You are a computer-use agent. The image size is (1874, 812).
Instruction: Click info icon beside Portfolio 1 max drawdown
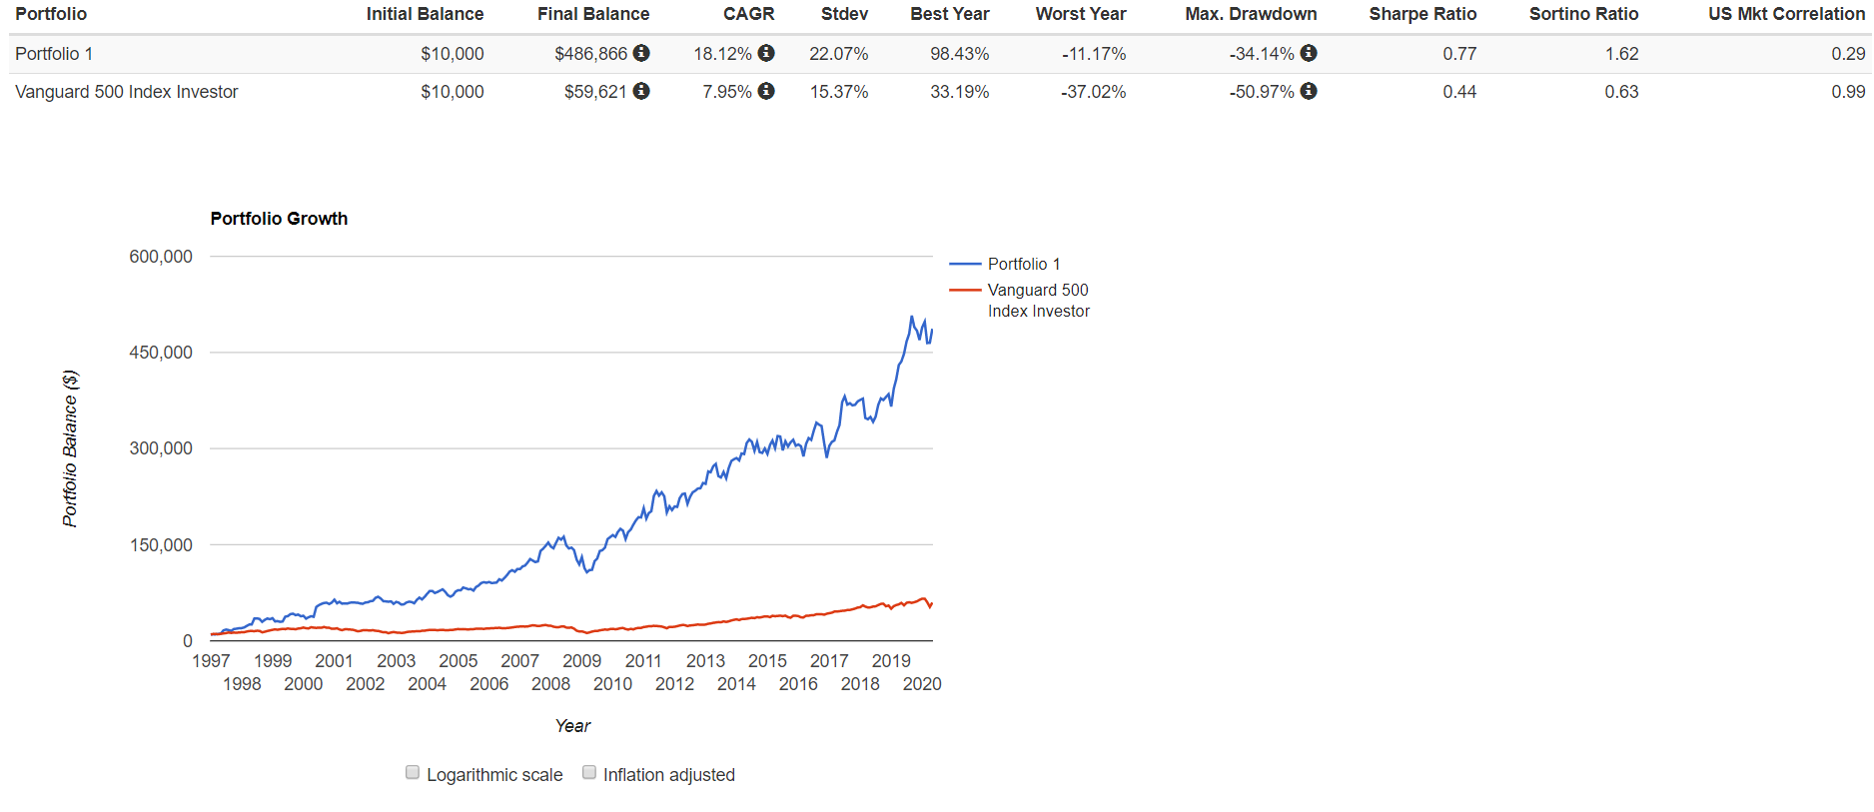coord(1309,53)
